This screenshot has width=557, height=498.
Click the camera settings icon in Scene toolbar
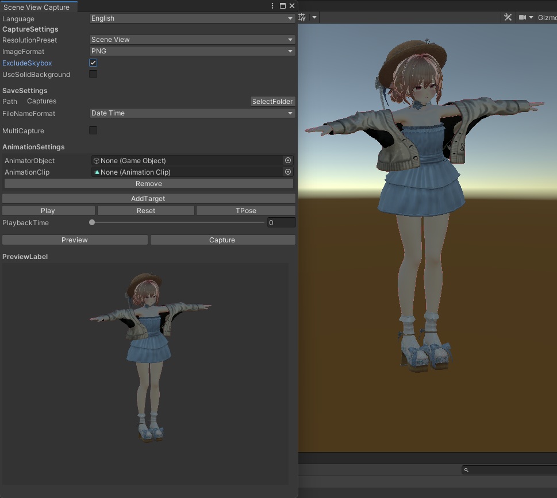click(523, 17)
